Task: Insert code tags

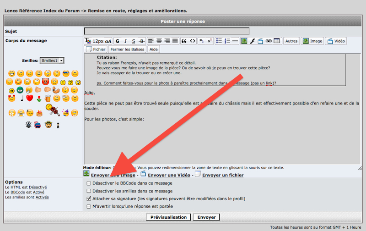Action: click(x=192, y=41)
